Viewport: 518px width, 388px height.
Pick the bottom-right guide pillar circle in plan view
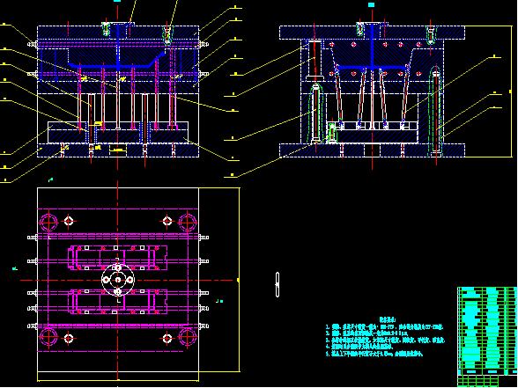click(188, 337)
